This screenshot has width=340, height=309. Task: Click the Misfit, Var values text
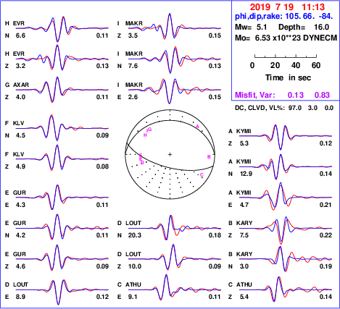tap(283, 95)
